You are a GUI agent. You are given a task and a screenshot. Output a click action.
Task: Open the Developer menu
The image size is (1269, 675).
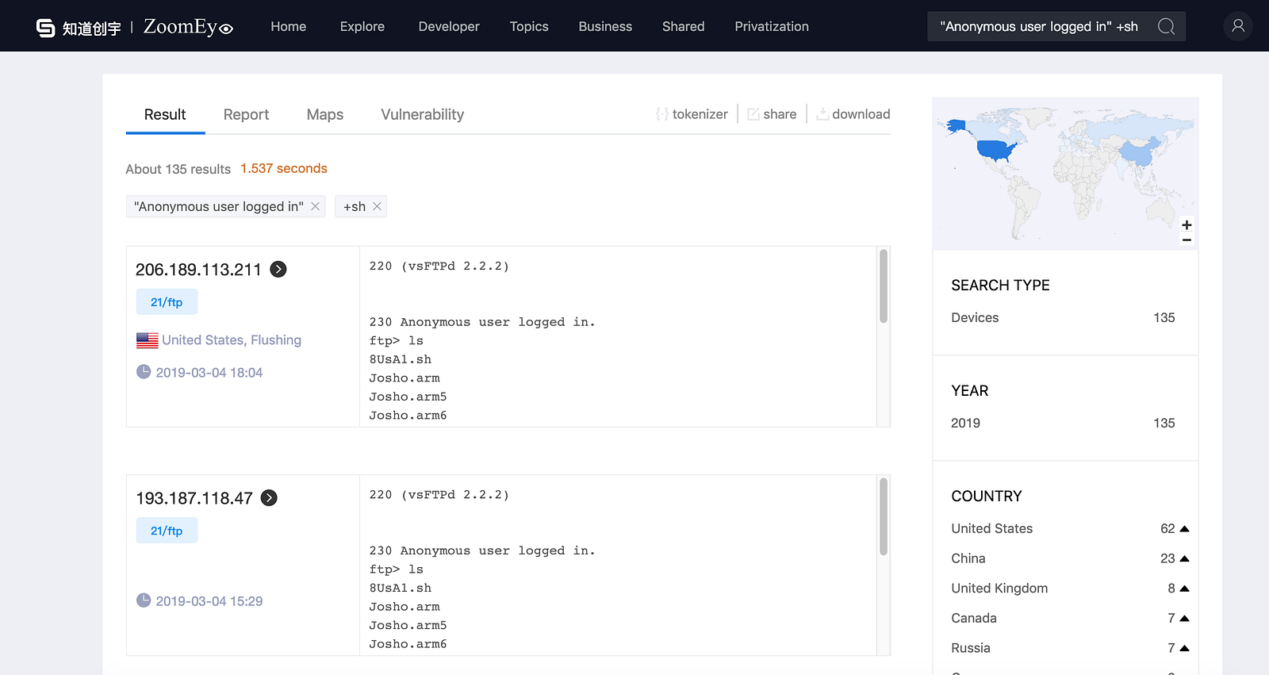click(x=449, y=26)
